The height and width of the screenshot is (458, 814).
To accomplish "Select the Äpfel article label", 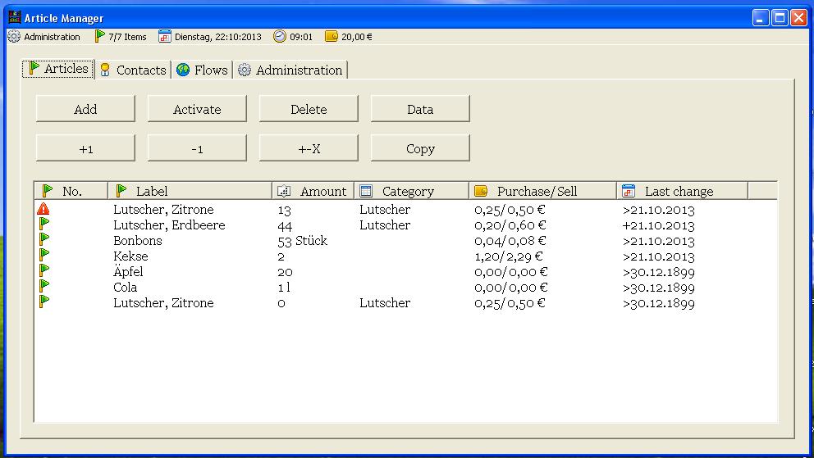I will [x=128, y=270].
